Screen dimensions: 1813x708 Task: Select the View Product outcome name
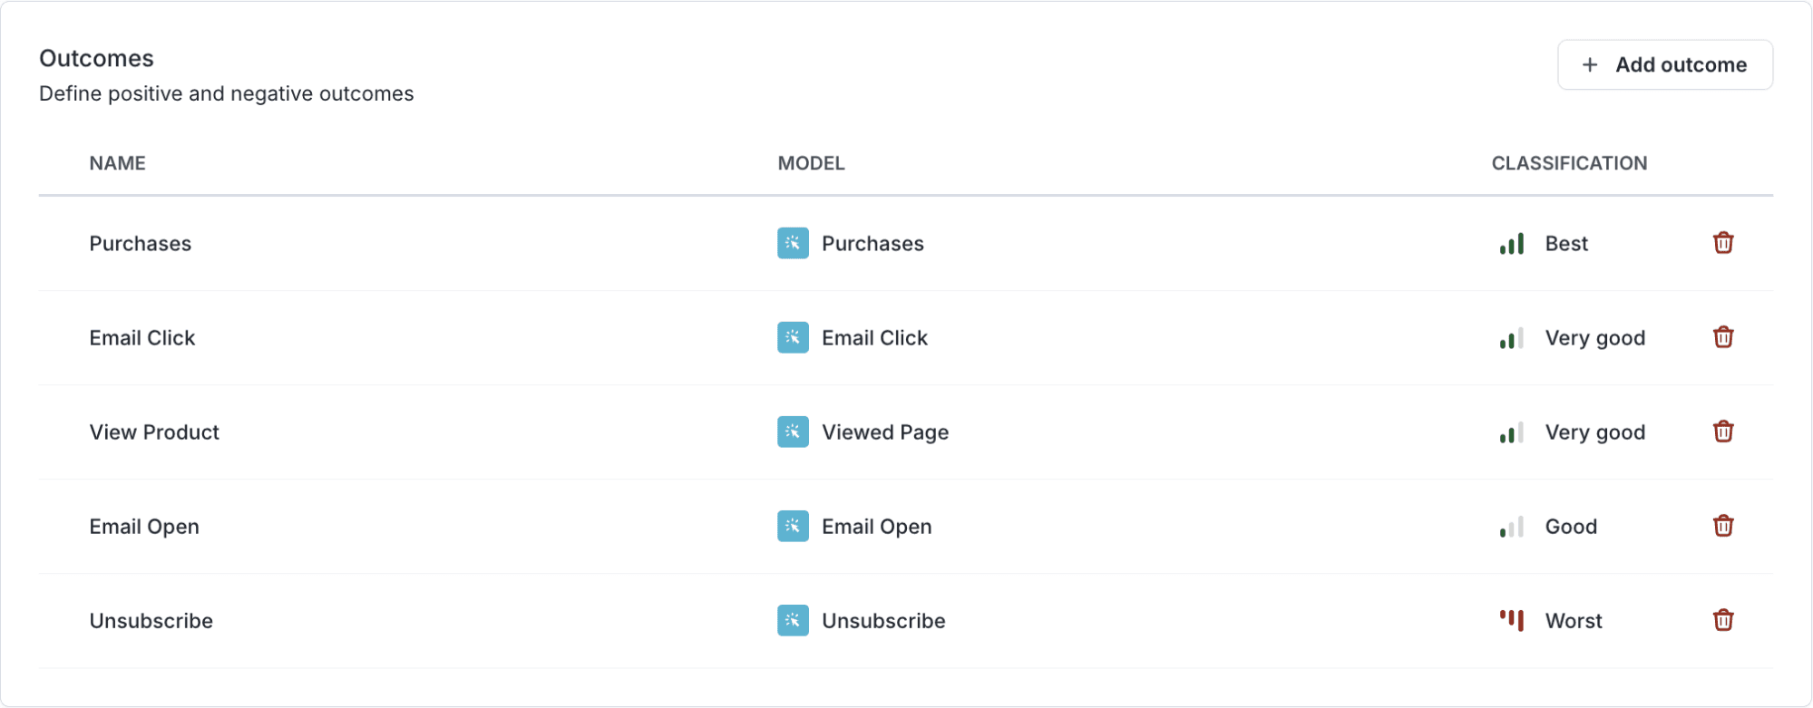[x=154, y=432]
